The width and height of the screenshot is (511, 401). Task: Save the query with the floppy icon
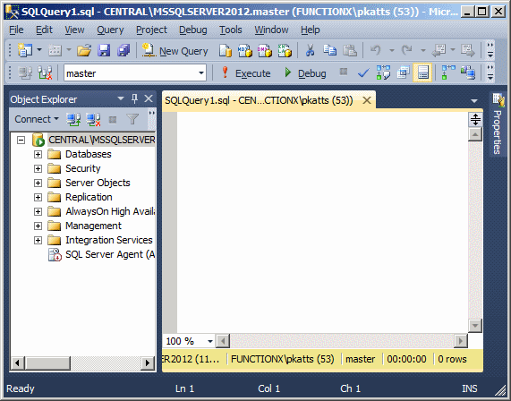click(x=104, y=50)
